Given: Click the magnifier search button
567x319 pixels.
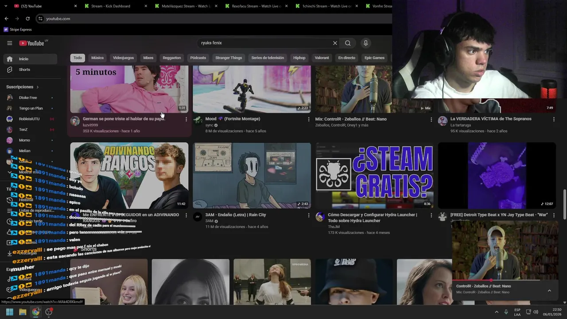Looking at the screenshot, I should pyautogui.click(x=348, y=43).
